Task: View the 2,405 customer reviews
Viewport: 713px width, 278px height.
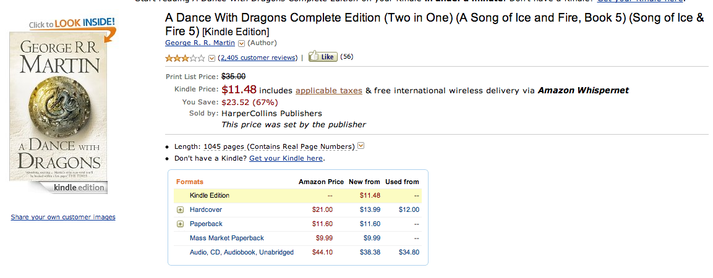Action: [258, 57]
